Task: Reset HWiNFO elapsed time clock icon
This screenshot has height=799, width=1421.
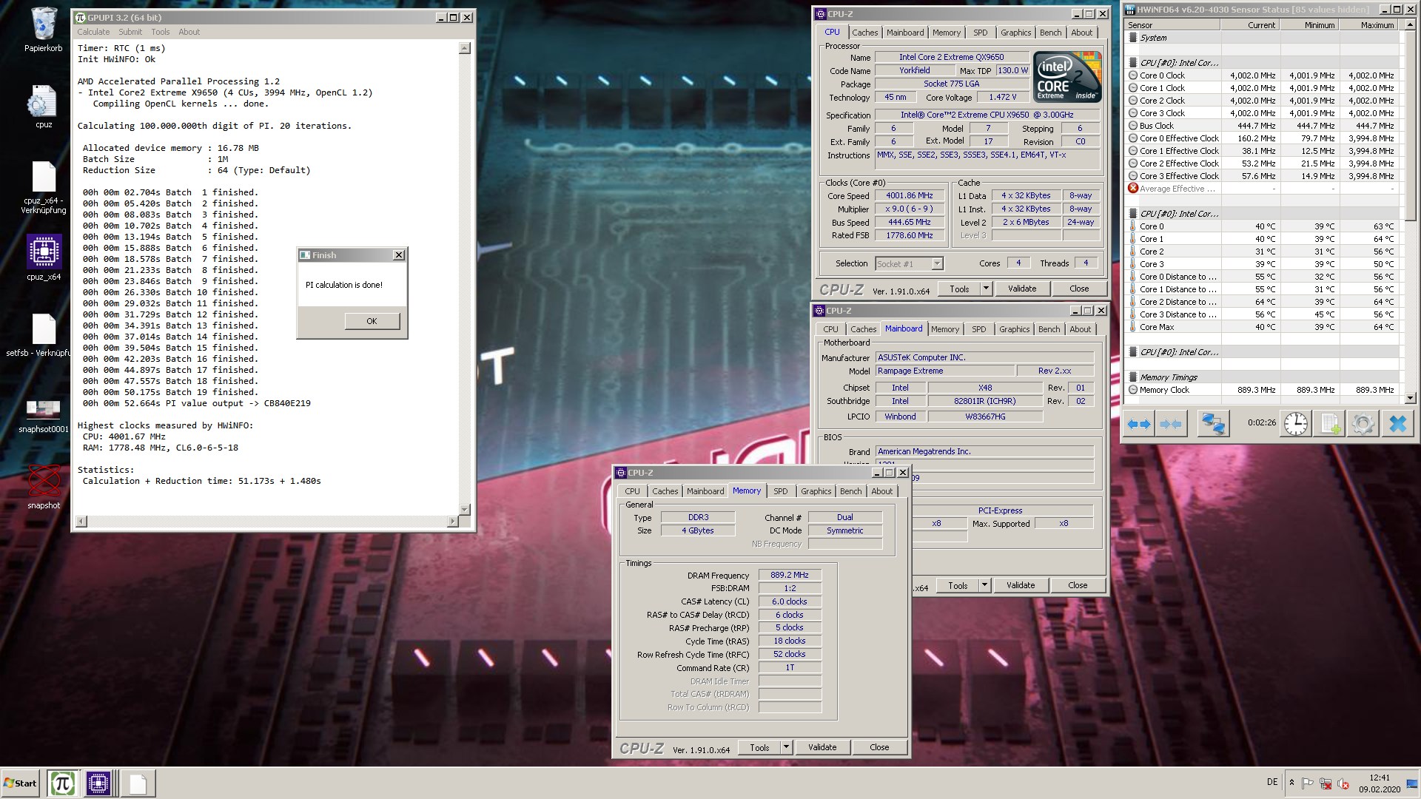Action: coord(1295,424)
